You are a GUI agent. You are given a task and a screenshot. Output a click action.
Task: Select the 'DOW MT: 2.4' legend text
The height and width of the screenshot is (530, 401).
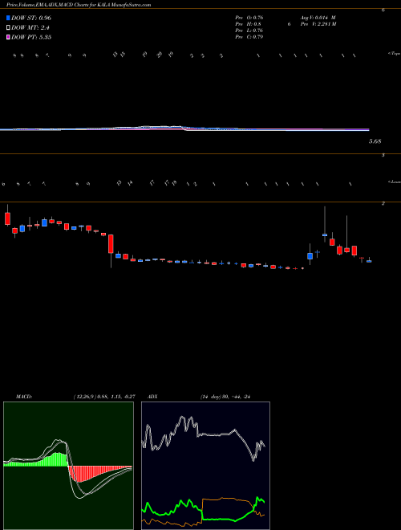30,28
